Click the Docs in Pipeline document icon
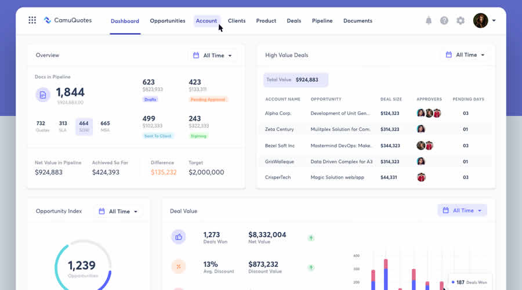Viewport: 522px width, 290px height. [43, 95]
